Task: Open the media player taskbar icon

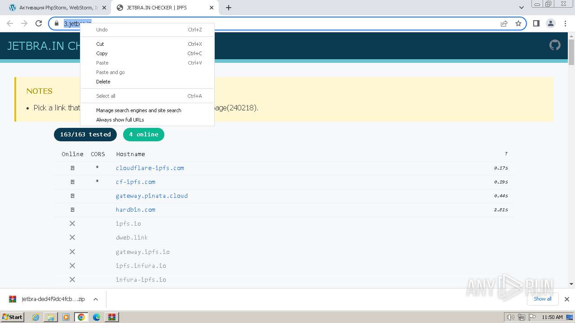Action: coord(66,317)
